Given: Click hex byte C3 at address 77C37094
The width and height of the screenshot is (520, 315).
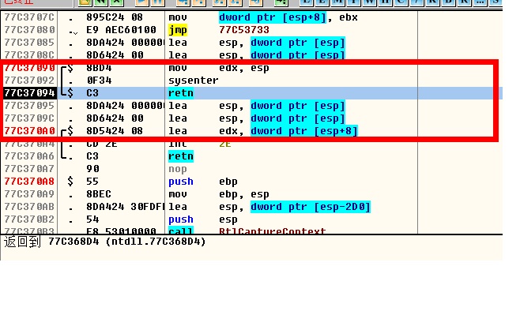Looking at the screenshot, I should [x=92, y=92].
